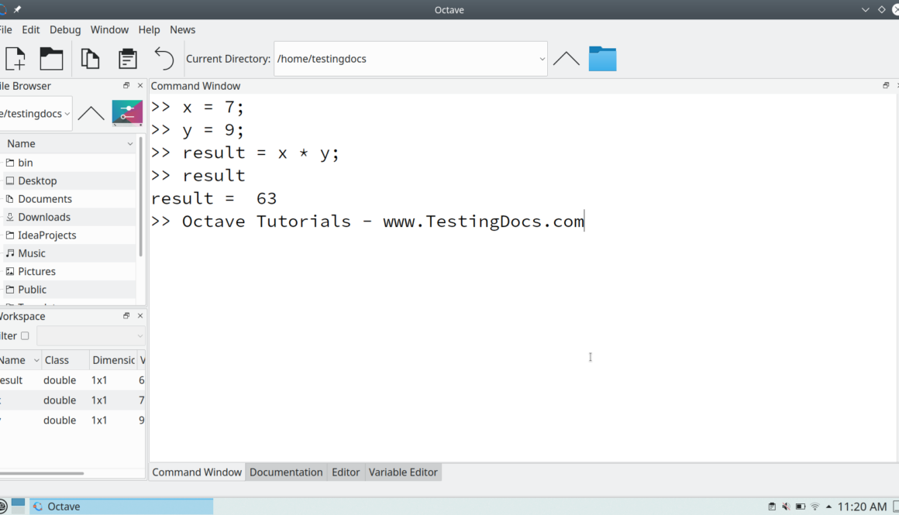The width and height of the screenshot is (899, 515).
Task: Open the News menu
Action: 182,29
